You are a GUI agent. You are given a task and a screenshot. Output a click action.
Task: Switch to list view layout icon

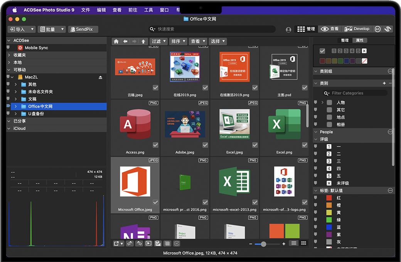[294, 244]
